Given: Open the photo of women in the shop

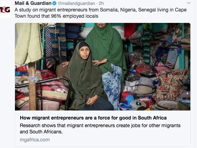Looking at the screenshot, I should pos(103,67).
